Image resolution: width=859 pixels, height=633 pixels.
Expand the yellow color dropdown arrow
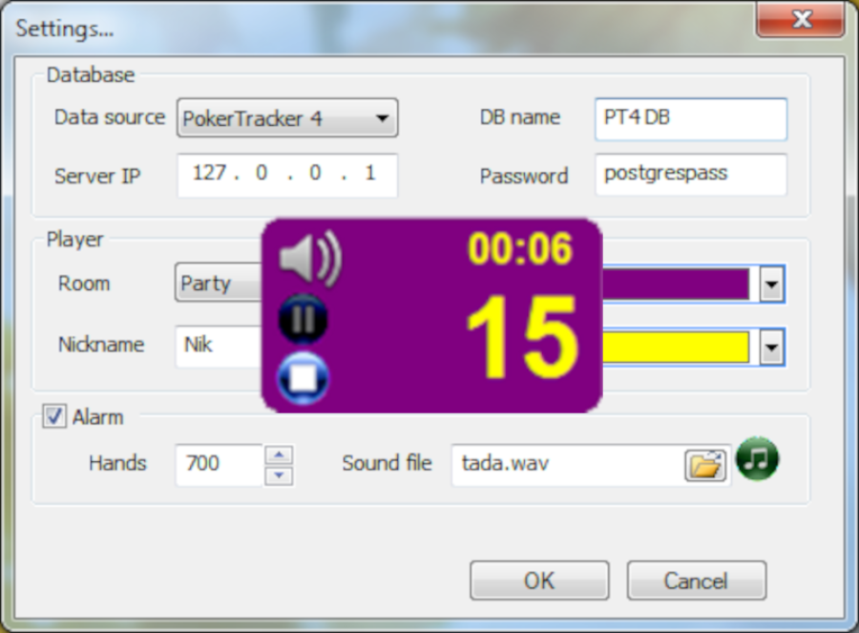(x=773, y=348)
